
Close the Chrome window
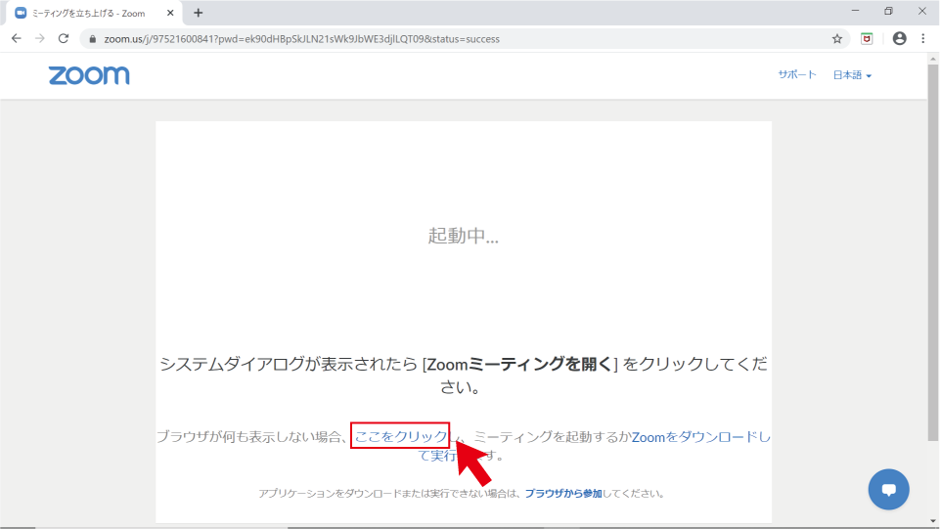922,12
